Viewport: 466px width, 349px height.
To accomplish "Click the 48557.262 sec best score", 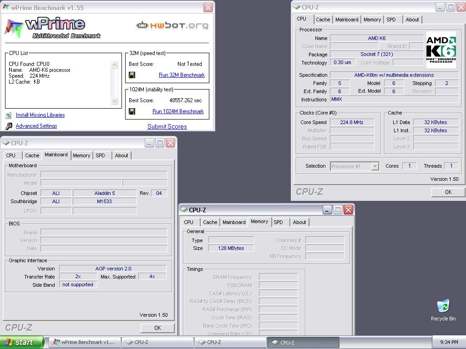I will point(186,100).
